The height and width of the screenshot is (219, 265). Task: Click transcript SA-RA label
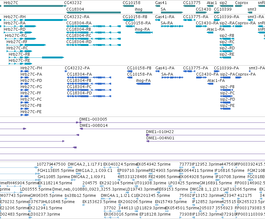click(167, 23)
